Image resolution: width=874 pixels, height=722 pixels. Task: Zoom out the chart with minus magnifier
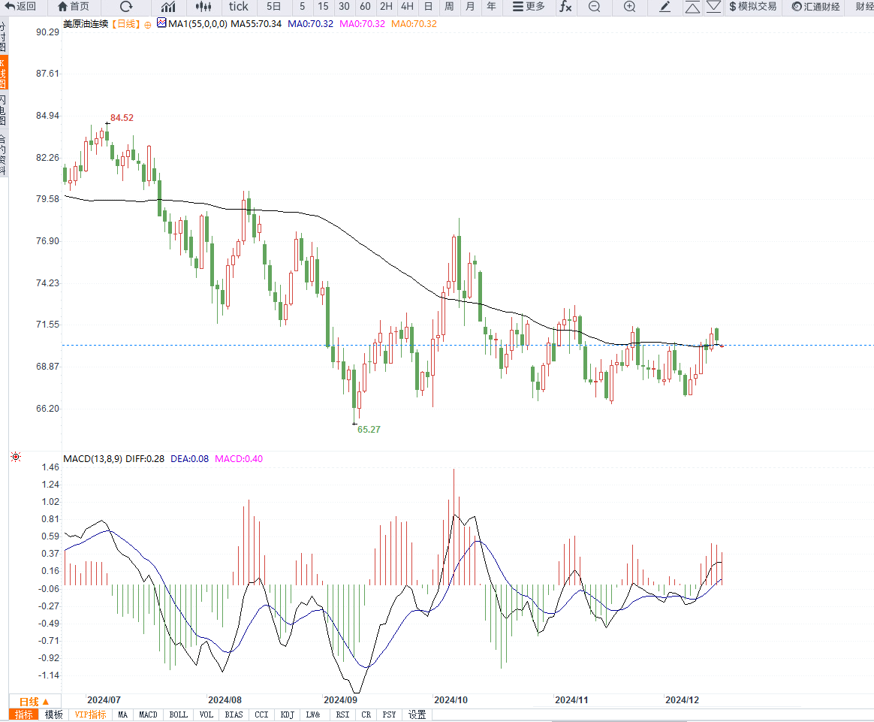coord(595,7)
